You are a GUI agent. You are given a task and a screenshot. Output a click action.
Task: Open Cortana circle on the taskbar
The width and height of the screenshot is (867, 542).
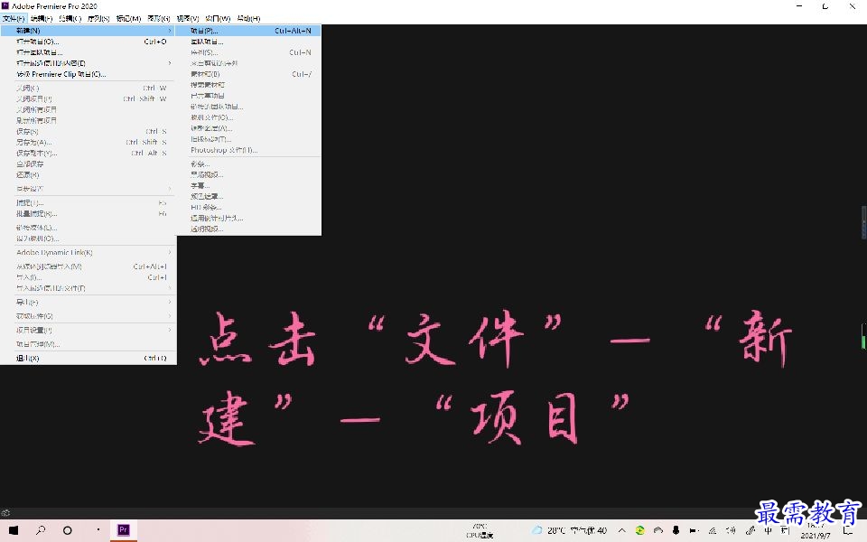click(x=68, y=530)
